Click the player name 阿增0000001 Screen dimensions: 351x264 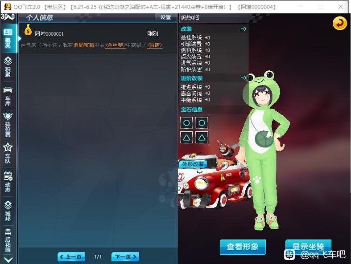click(49, 34)
